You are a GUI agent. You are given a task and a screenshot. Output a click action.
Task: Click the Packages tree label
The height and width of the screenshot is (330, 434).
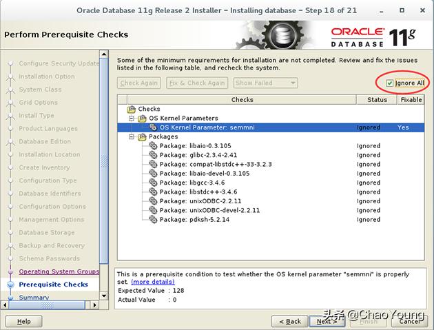tap(163, 136)
